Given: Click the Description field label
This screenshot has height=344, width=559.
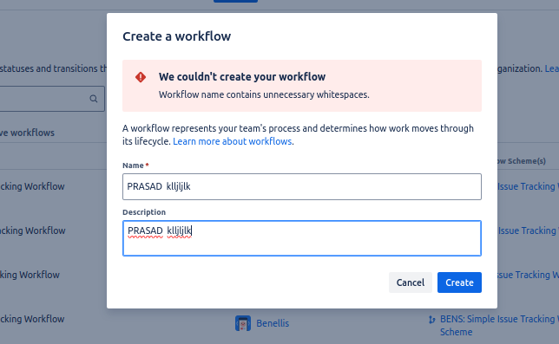Looking at the screenshot, I should pos(144,212).
